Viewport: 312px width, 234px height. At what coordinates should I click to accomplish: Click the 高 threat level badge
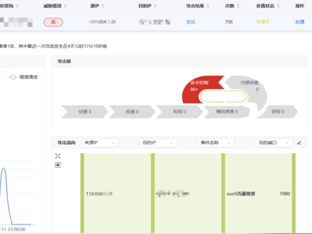pyautogui.click(x=53, y=22)
